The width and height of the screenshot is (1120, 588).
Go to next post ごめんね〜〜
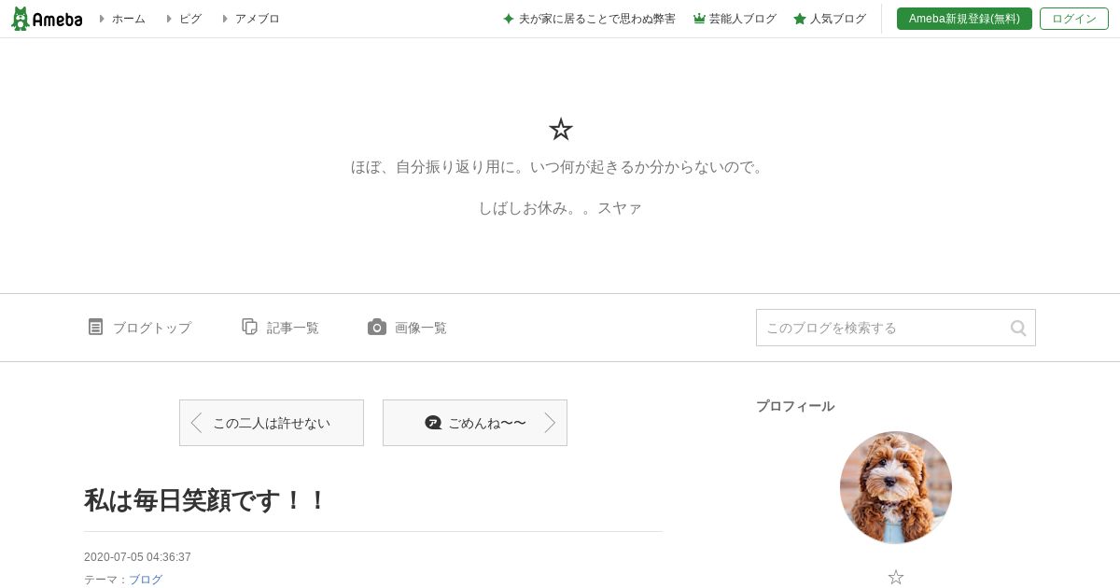475,423
